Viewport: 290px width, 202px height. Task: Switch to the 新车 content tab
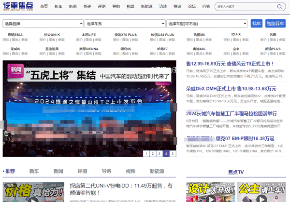[34, 171]
